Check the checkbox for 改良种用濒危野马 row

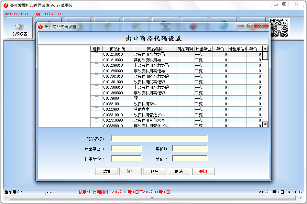click(x=96, y=54)
